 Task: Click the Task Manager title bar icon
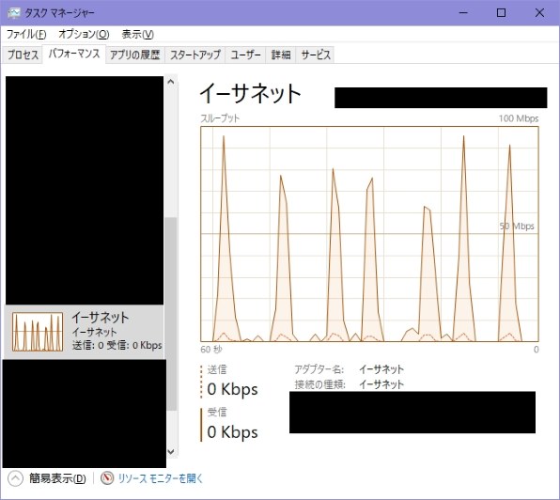(13, 13)
